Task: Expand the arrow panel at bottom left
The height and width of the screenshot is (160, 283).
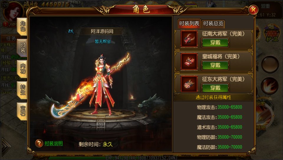Action: pos(6,146)
